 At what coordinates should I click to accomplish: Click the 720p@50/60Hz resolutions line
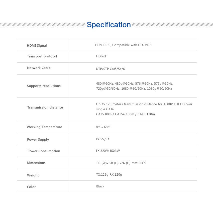134,89
